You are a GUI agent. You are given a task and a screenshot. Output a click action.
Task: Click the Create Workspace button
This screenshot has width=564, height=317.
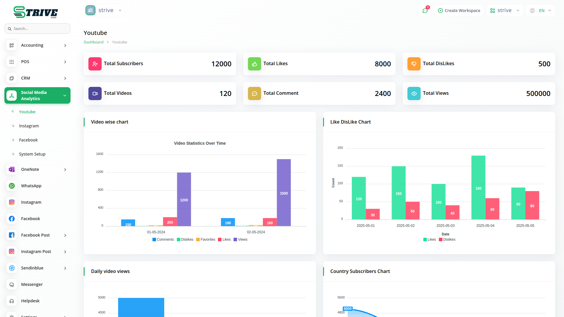click(x=459, y=11)
